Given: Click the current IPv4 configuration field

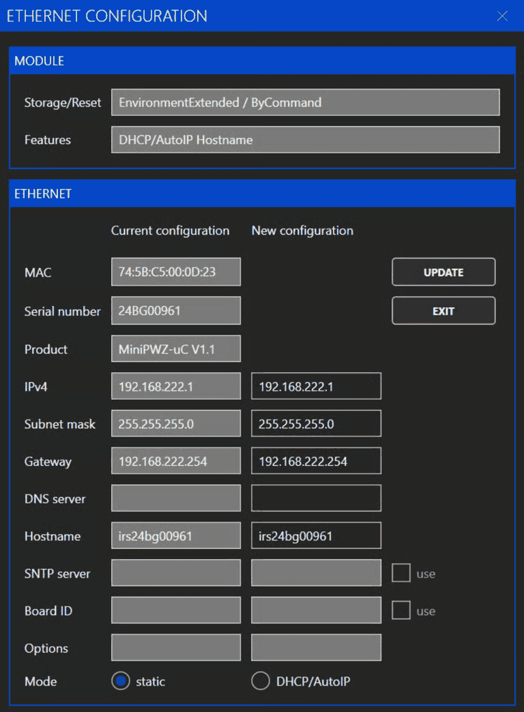Looking at the screenshot, I should (x=176, y=387).
